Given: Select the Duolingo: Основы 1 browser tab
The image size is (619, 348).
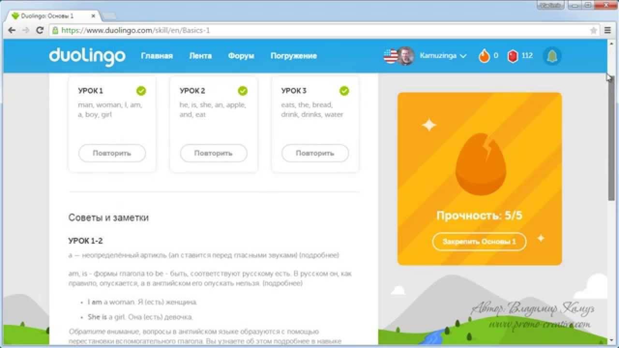Looking at the screenshot, I should pos(53,16).
